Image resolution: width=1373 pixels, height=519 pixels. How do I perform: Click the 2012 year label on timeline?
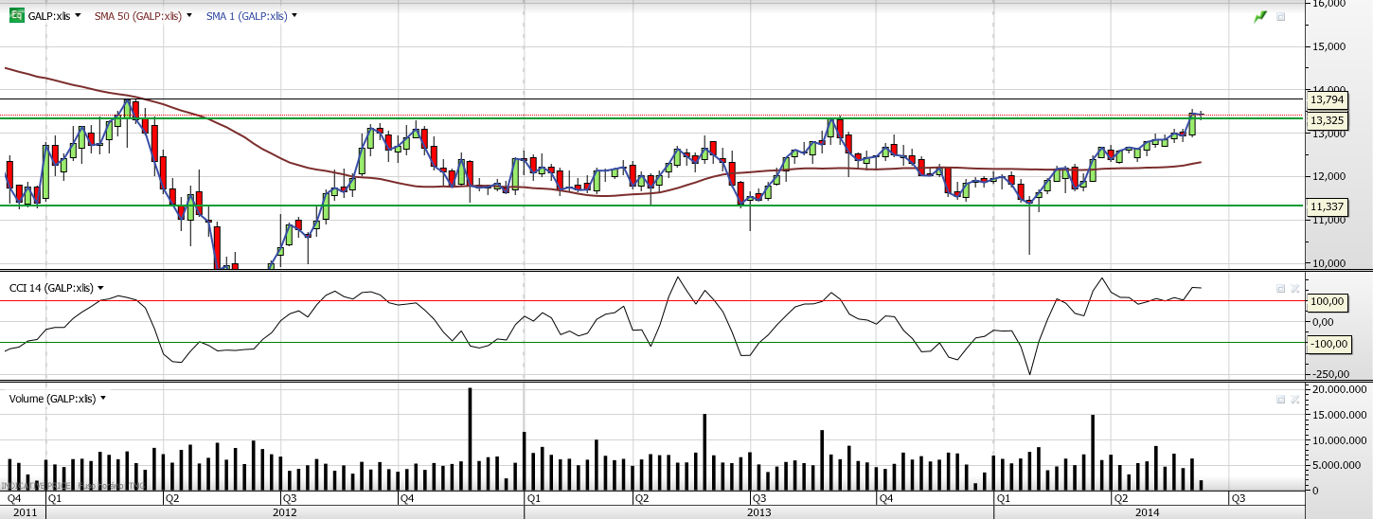pyautogui.click(x=283, y=511)
